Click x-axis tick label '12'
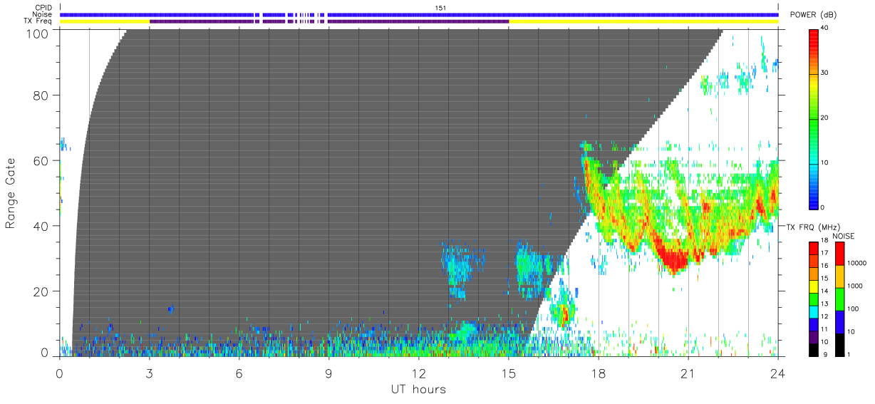This screenshot has height=404, width=875. pos(418,373)
